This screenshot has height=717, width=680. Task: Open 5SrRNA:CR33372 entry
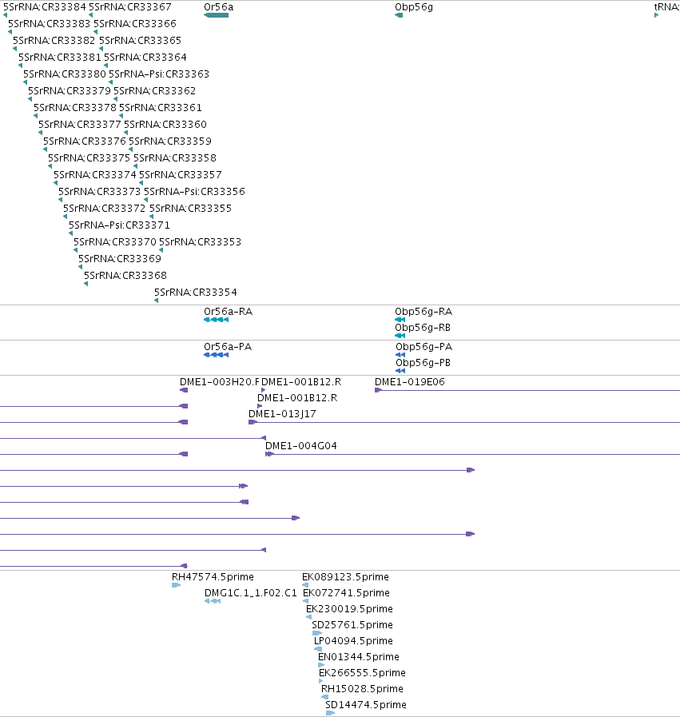point(104,209)
